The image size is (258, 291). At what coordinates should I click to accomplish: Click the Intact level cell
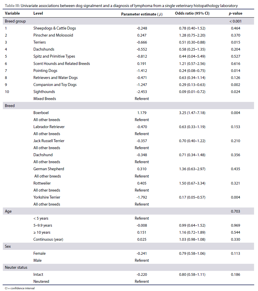coord(38,274)
